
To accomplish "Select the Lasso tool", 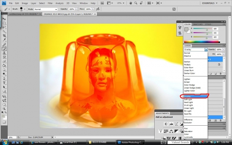I will (4, 27).
